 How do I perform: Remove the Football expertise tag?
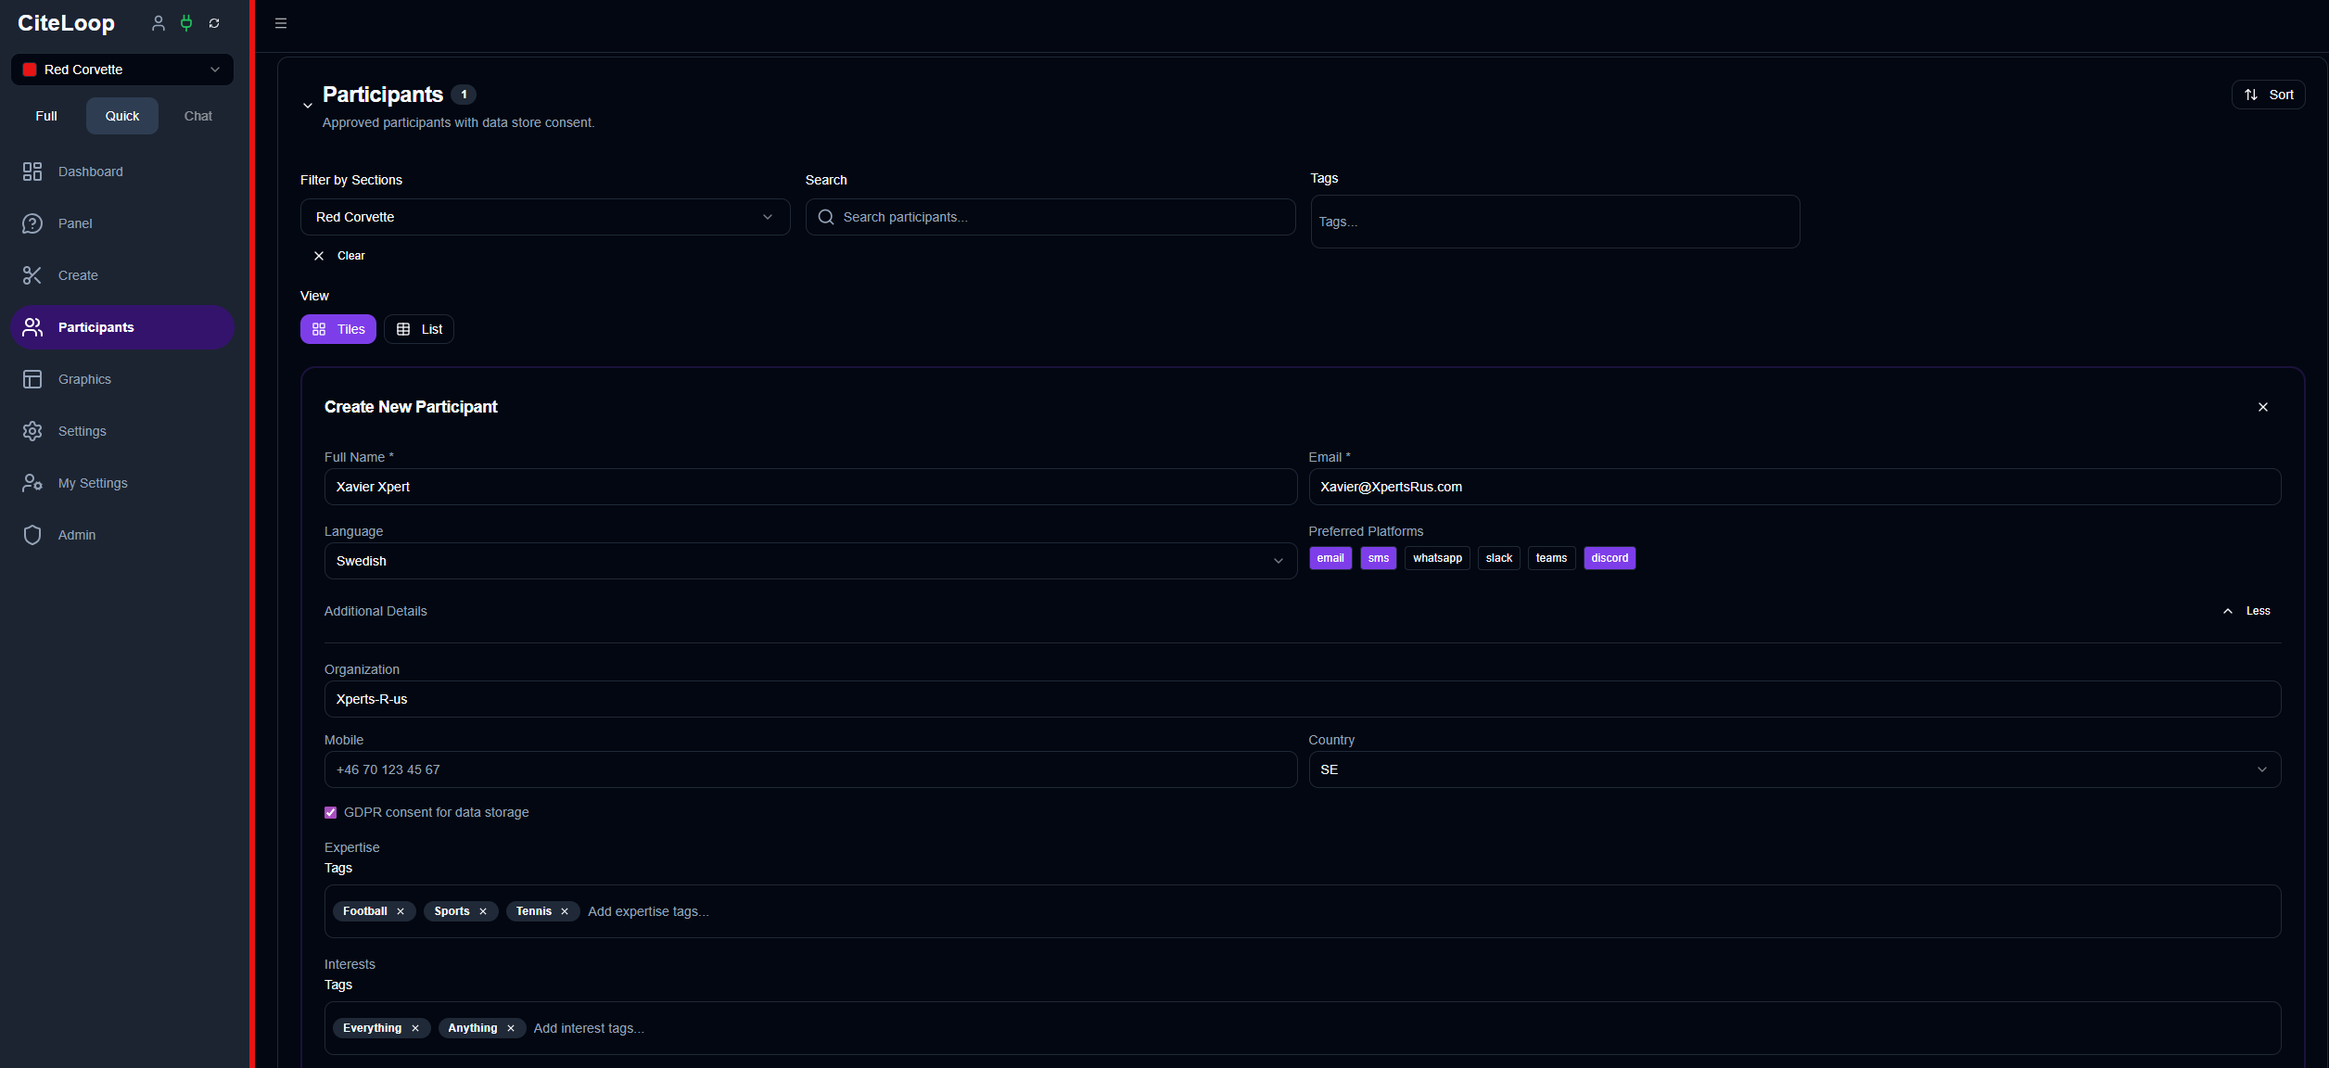pyautogui.click(x=401, y=911)
